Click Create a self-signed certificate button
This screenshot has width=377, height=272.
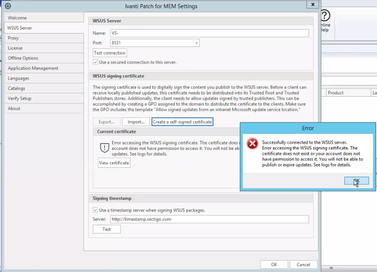click(x=182, y=122)
